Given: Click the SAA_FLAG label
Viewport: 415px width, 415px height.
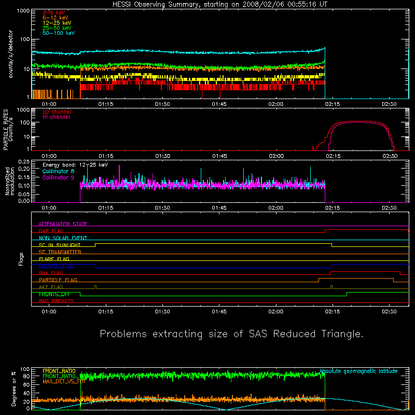Looking at the screenshot, I should click(x=51, y=273).
